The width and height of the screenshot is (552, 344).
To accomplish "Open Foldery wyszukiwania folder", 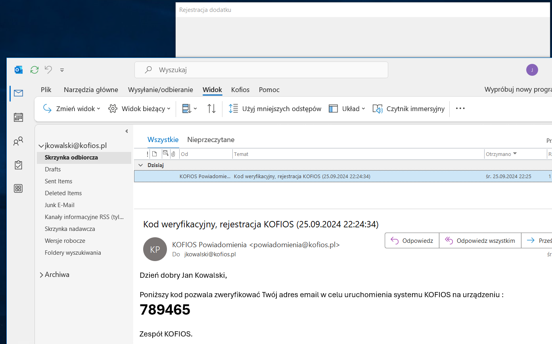I will tap(73, 253).
